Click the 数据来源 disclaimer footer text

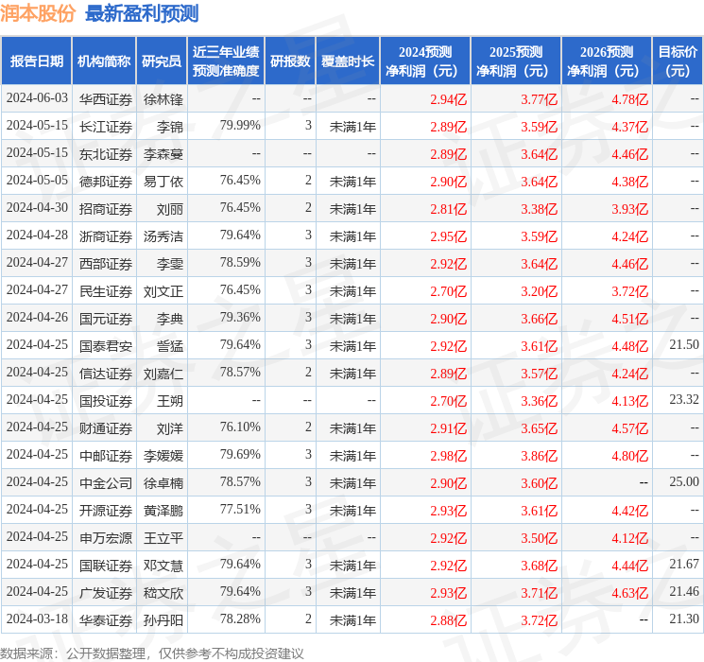click(x=152, y=653)
